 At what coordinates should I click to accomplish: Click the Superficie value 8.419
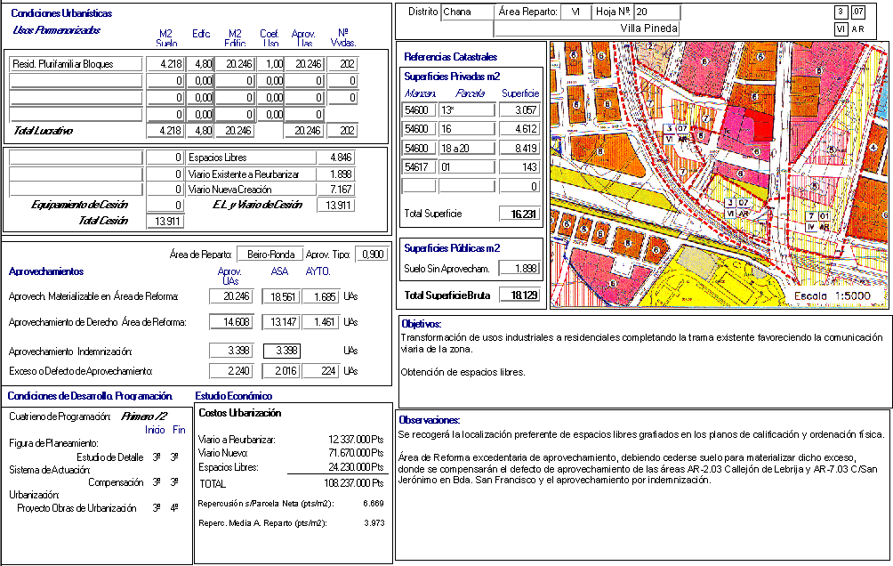click(519, 148)
